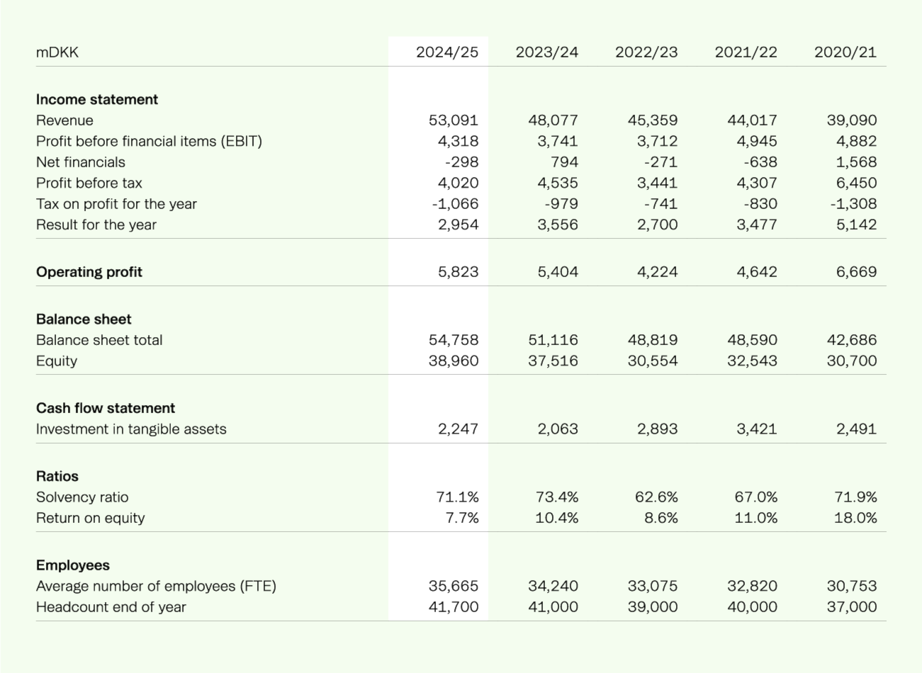Select the Income statement section heading
922x673 pixels.
pos(97,99)
